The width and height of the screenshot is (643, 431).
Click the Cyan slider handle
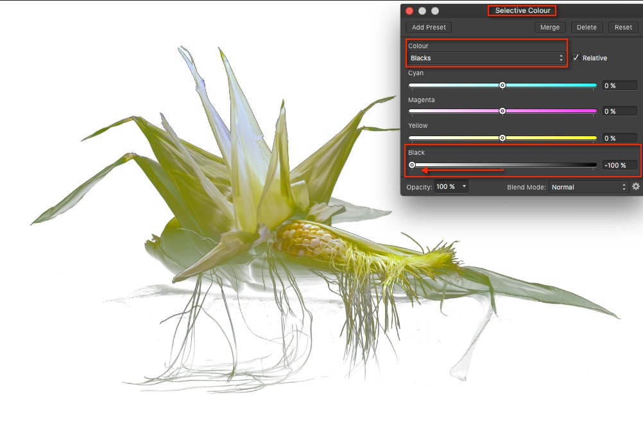click(x=502, y=85)
